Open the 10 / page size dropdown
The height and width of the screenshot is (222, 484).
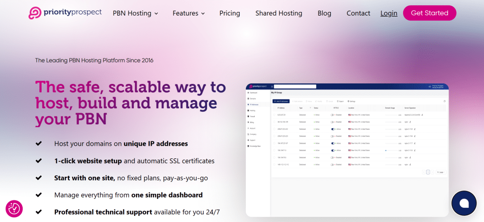[x=441, y=172]
